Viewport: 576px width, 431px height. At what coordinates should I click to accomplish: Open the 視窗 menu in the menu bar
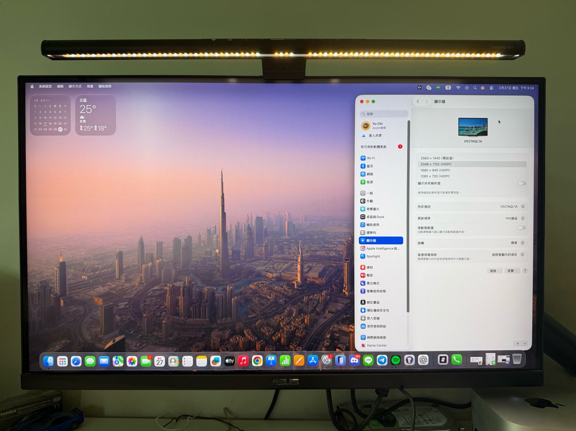(x=90, y=86)
